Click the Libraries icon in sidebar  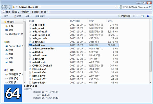(x=5, y=42)
